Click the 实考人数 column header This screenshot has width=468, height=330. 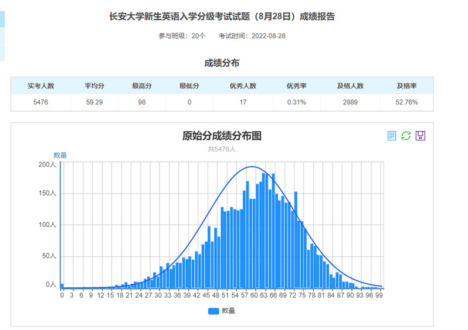(40, 86)
